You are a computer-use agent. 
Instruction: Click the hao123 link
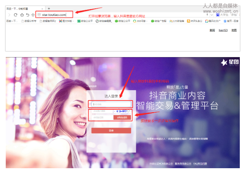(223, 30)
